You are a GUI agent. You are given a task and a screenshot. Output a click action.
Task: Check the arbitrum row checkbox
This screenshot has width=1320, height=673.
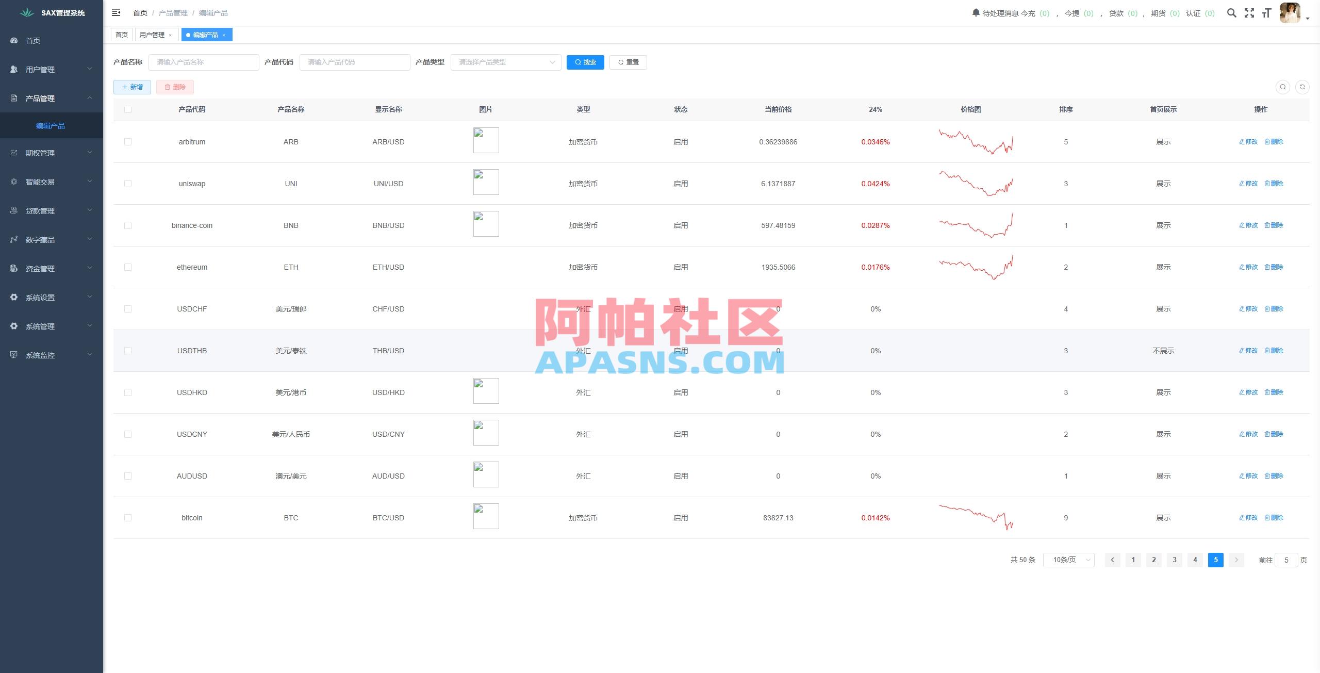(x=128, y=141)
